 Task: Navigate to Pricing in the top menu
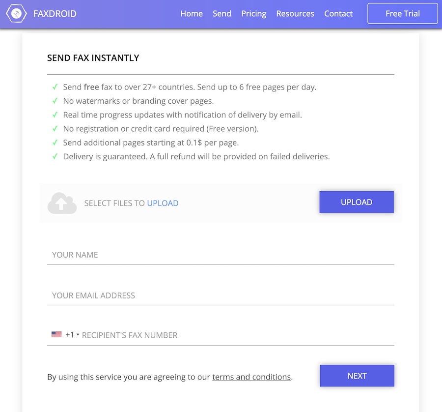(x=254, y=14)
